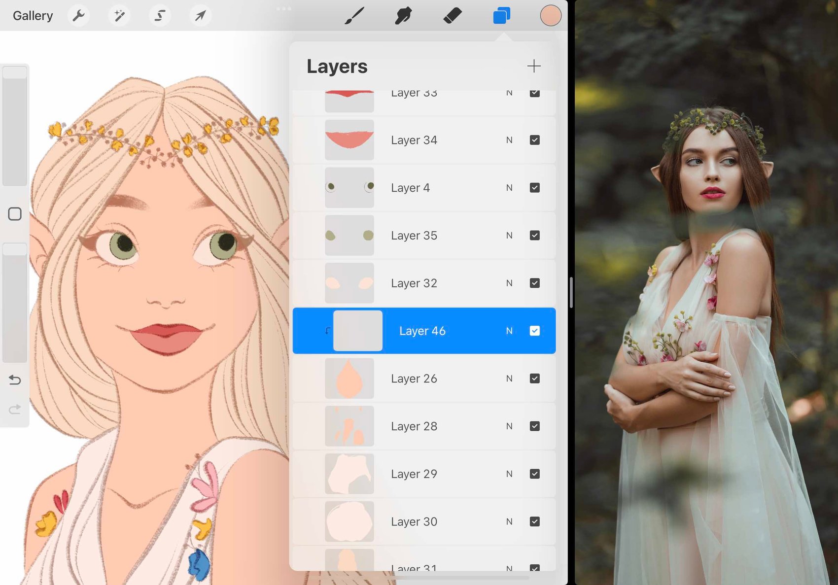Screen dimensions: 838x585
Task: Click the "Layer 46" name text
Action: point(422,331)
